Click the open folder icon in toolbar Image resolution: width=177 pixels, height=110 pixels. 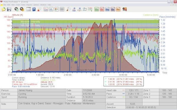tap(4, 9)
